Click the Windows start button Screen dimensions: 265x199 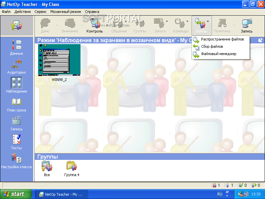[x=16, y=194]
